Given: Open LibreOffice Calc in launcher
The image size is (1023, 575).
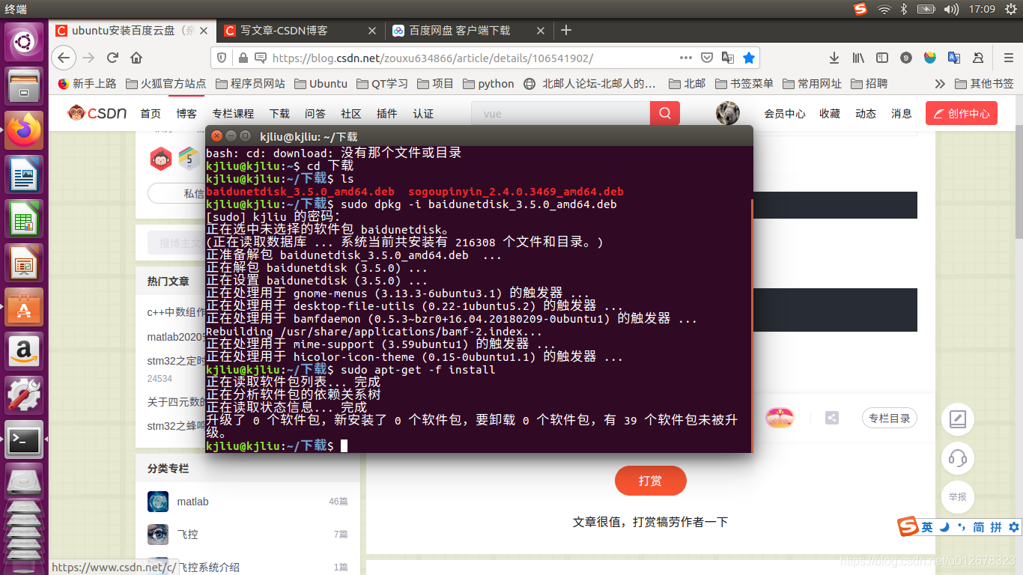Looking at the screenshot, I should [x=24, y=218].
